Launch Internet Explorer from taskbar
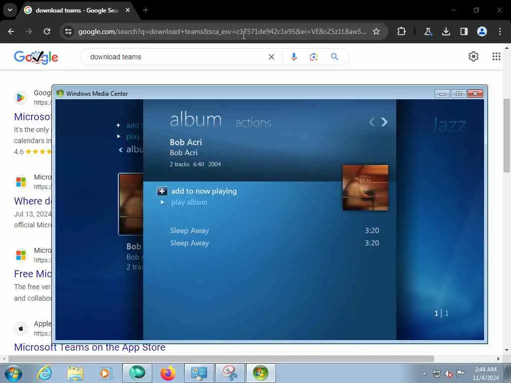 click(44, 373)
